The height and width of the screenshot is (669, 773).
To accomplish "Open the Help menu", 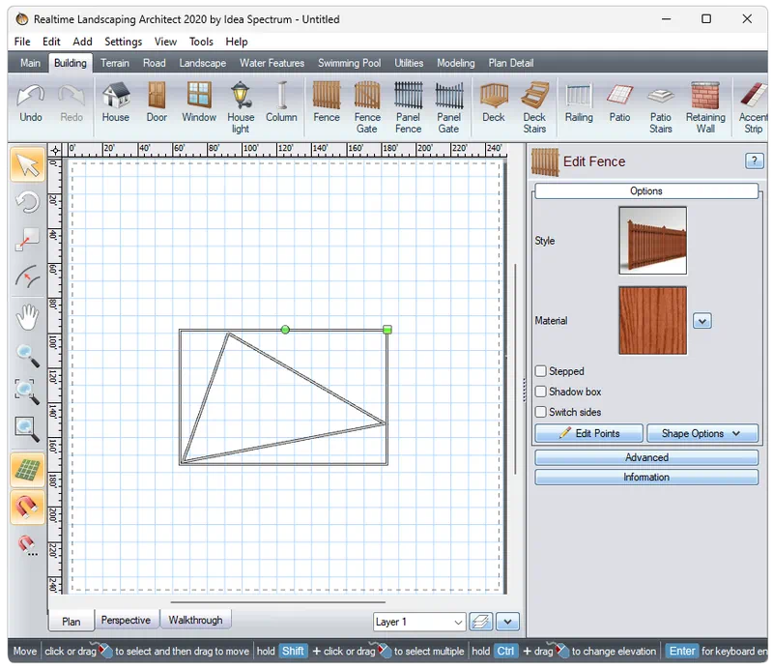I will 237,42.
